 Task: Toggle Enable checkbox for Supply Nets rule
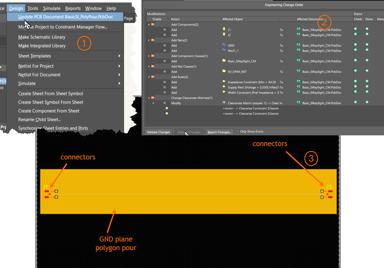point(164,87)
